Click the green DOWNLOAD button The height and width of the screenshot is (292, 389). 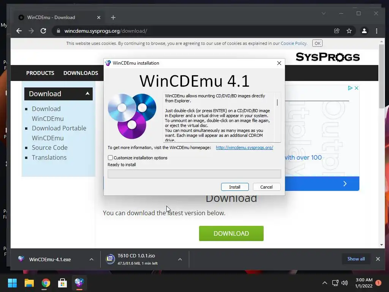231,233
